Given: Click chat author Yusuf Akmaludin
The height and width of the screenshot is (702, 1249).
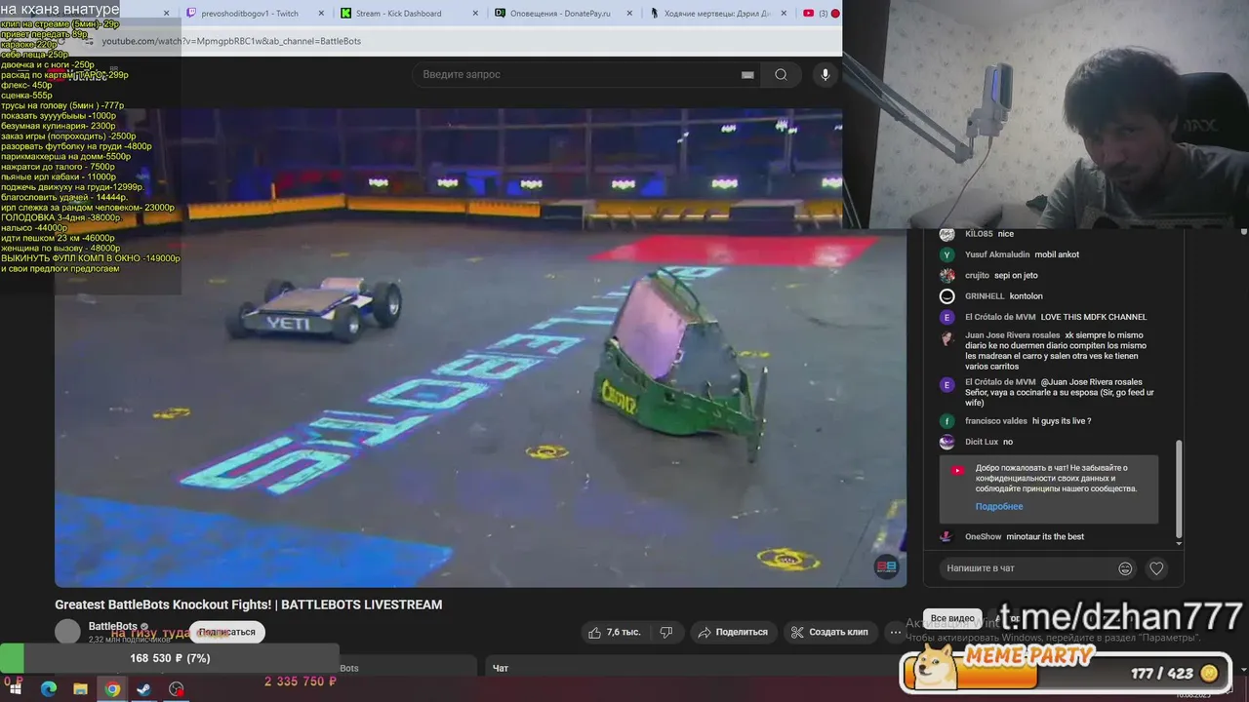Looking at the screenshot, I should [x=997, y=254].
